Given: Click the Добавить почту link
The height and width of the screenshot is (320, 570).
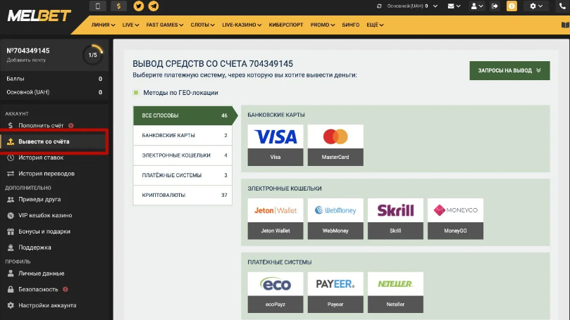Looking at the screenshot, I should [x=26, y=60].
